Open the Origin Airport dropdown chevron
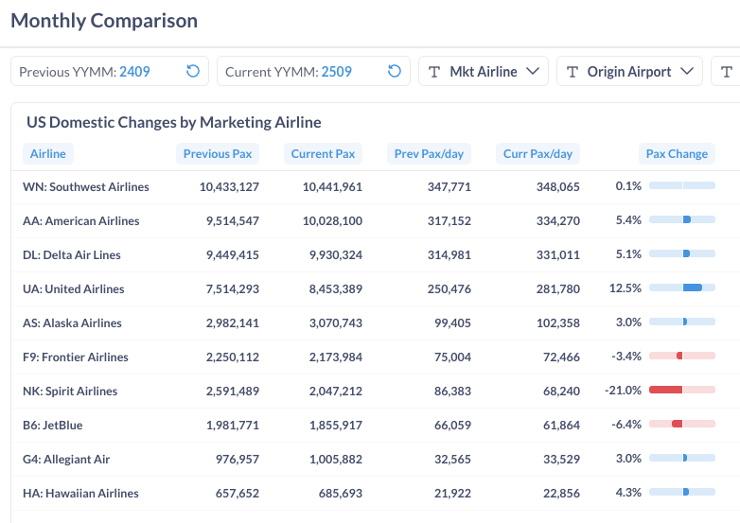Image resolution: width=740 pixels, height=523 pixels. click(x=688, y=72)
